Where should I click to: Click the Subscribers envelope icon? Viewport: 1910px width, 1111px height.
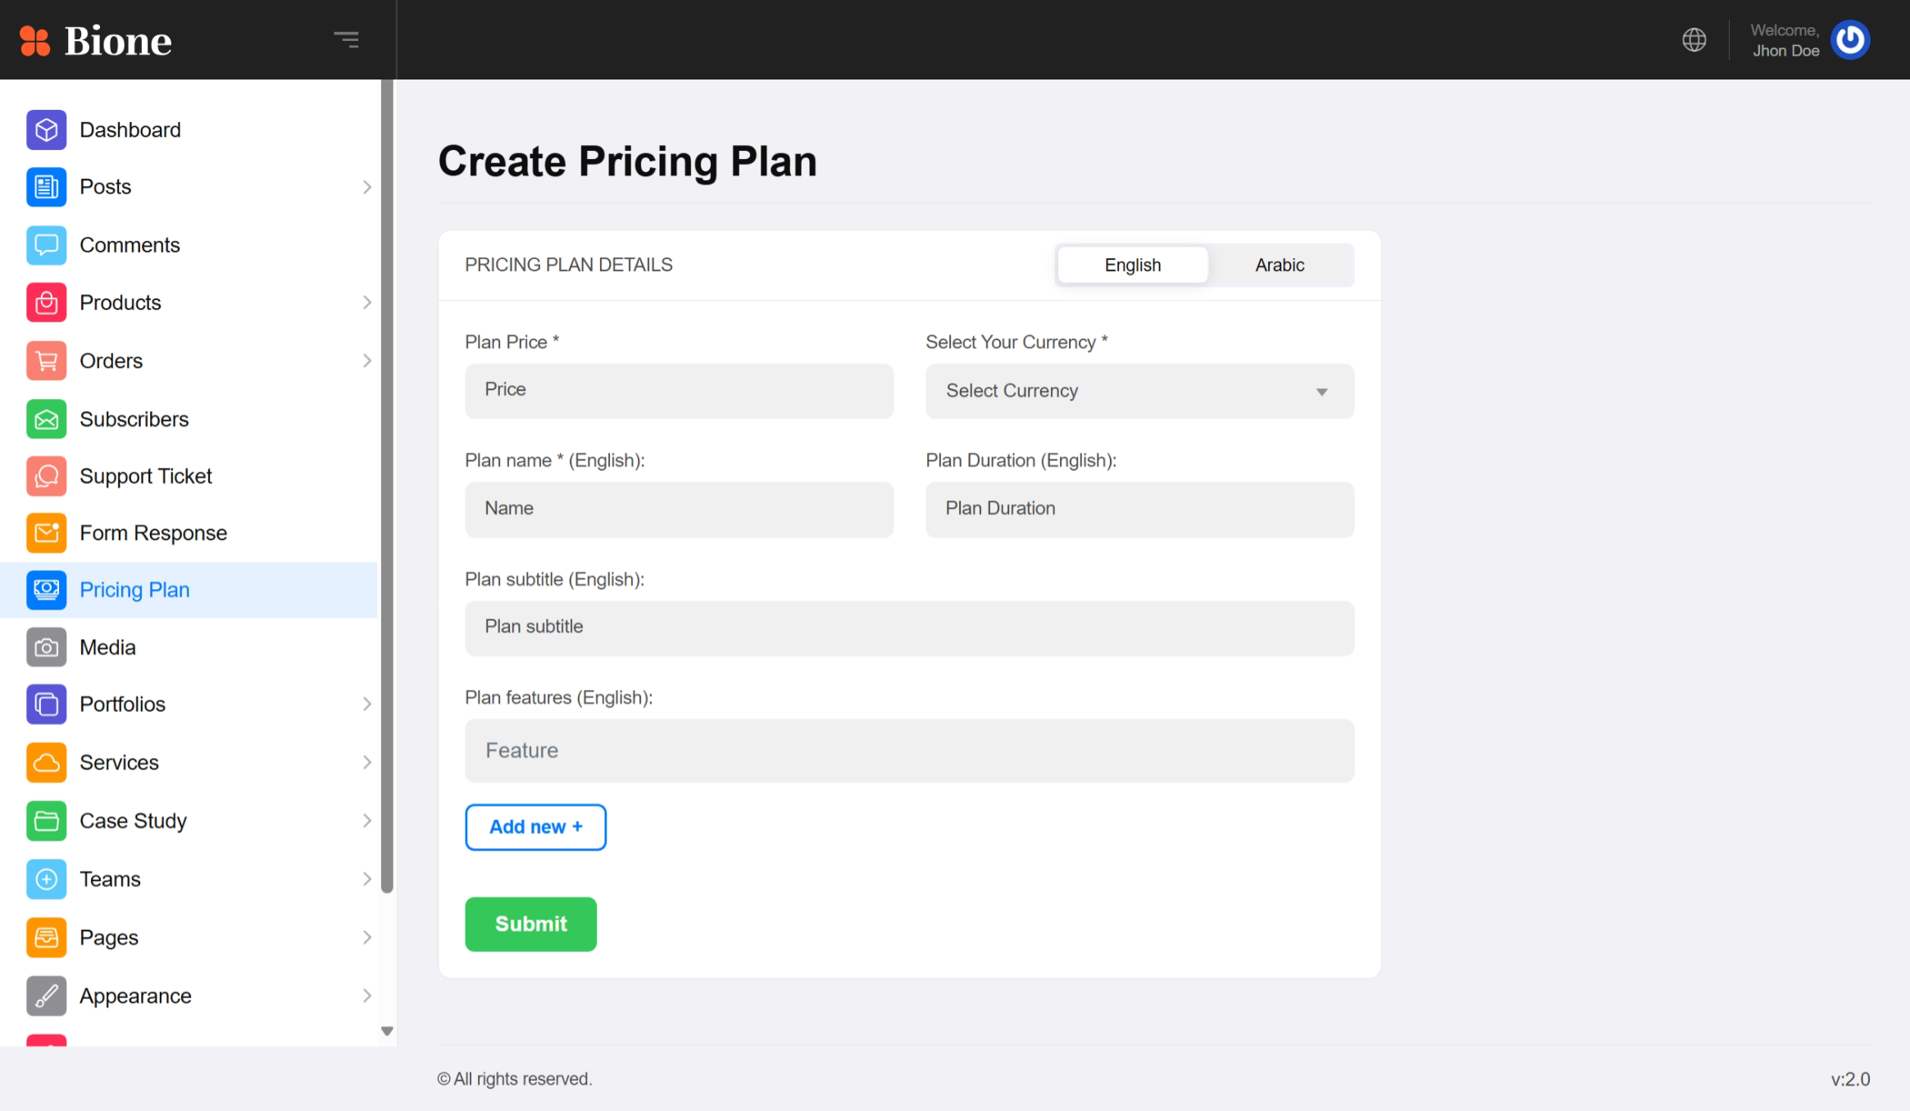[46, 419]
